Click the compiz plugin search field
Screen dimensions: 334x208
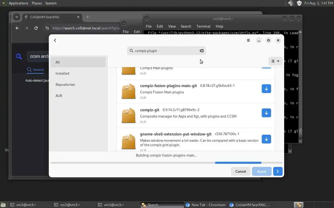[166, 51]
